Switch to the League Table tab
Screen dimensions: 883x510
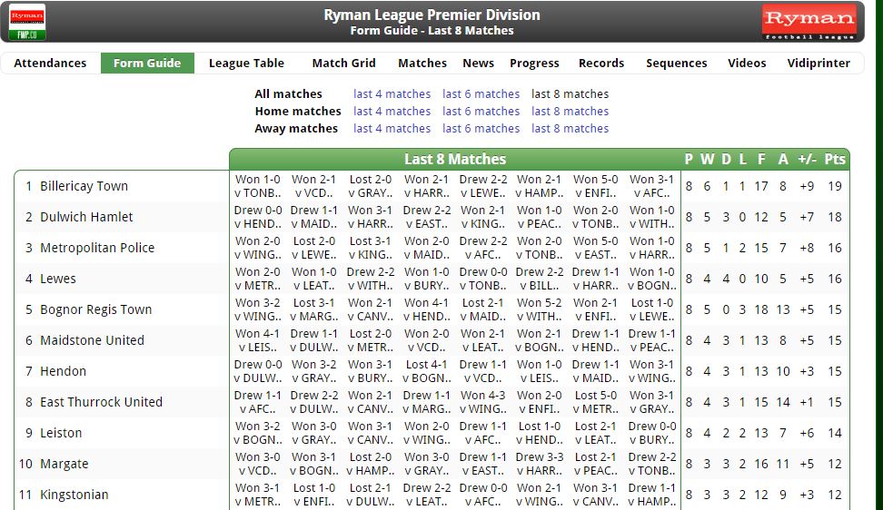click(246, 64)
